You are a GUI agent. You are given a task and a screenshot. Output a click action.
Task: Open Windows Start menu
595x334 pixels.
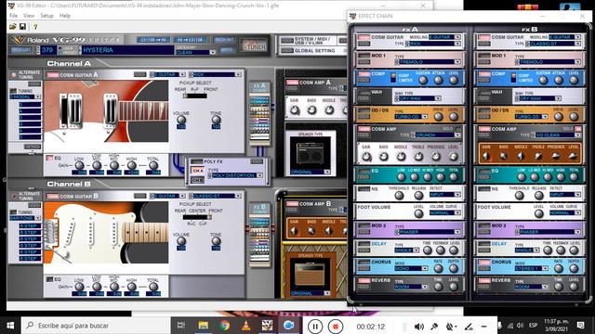10,326
